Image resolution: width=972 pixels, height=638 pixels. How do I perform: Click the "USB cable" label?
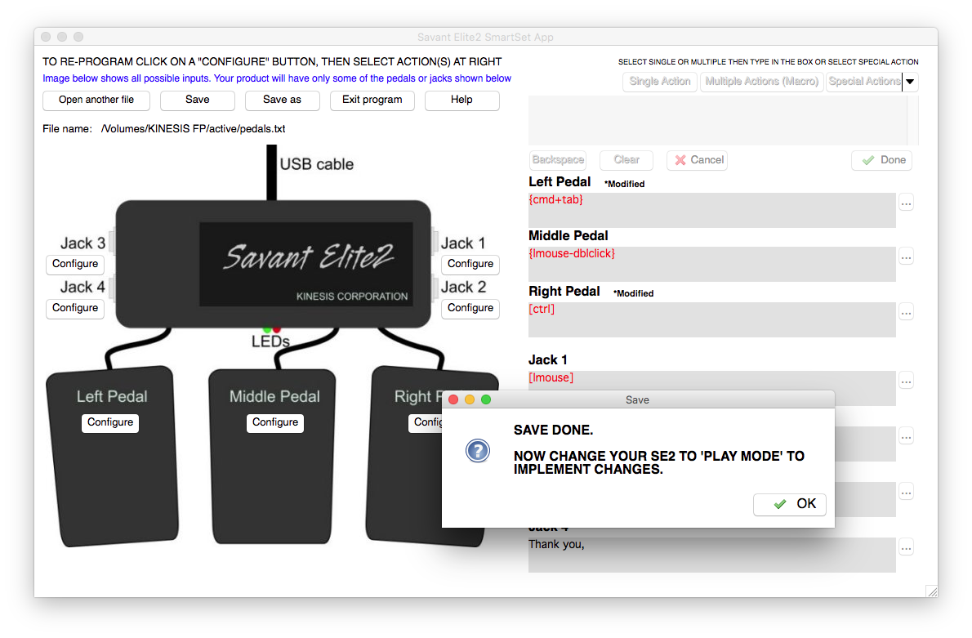coord(317,164)
